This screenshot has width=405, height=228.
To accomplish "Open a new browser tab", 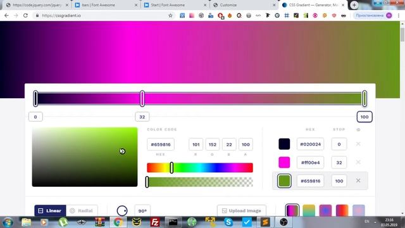I will point(354,5).
